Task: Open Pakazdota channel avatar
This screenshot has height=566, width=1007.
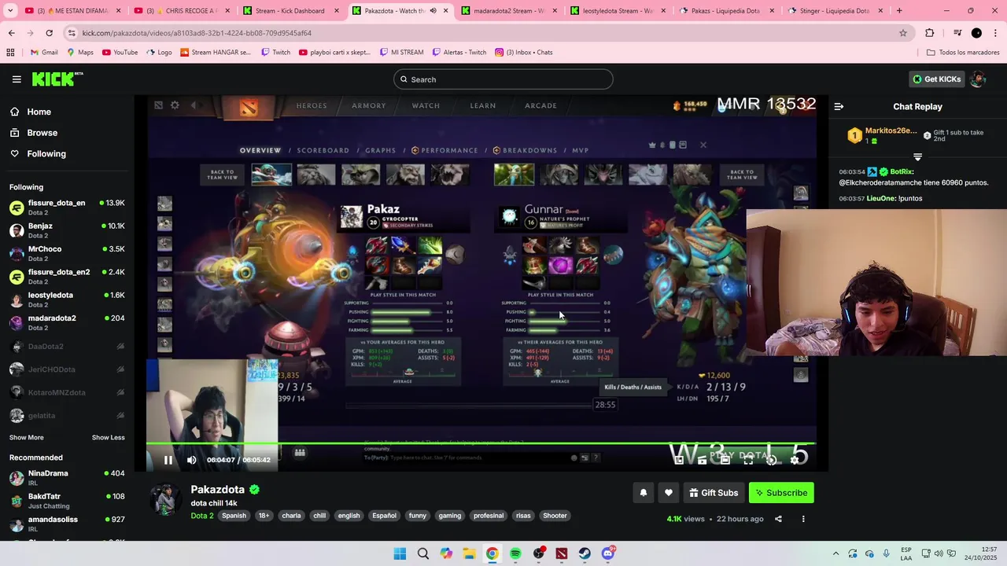Action: pyautogui.click(x=166, y=500)
